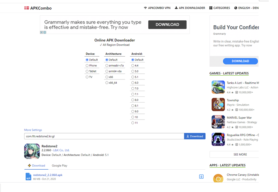Select Android 7.0 version
278x192 pixels.
(133, 89)
